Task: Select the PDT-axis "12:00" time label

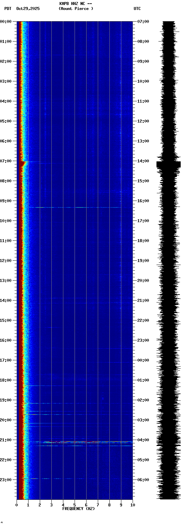Action: (x=6, y=261)
